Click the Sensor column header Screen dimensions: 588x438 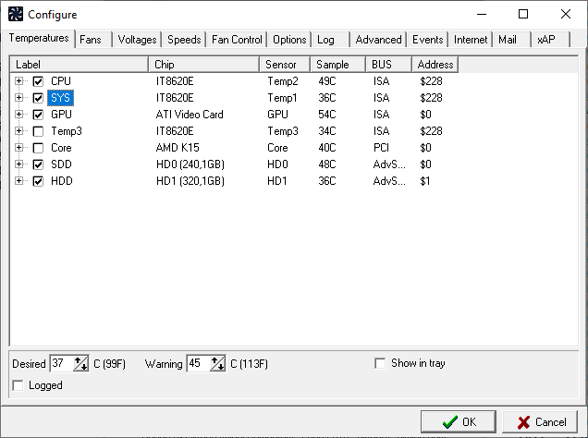coord(285,65)
